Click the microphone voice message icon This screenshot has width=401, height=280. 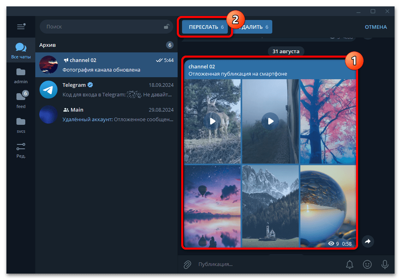(385, 264)
